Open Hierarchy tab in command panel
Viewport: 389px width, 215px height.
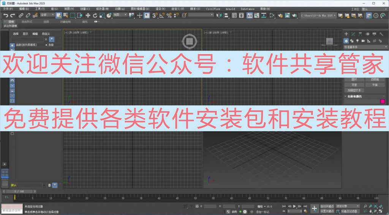click(360, 34)
